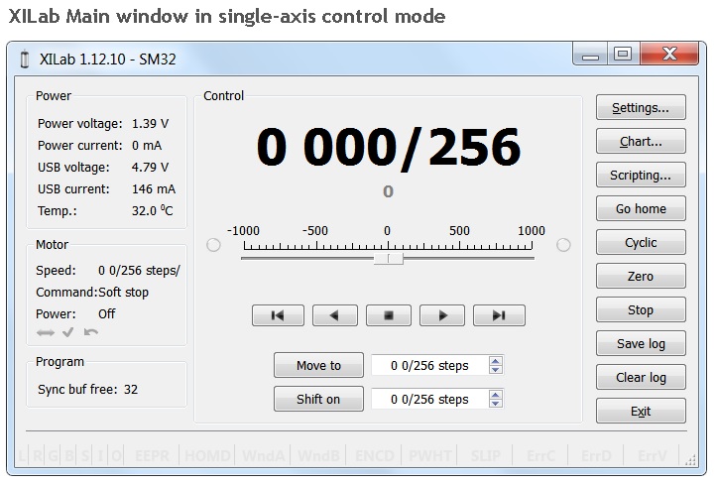Click the Cyclic button
This screenshot has height=484, width=716.
pos(641,242)
